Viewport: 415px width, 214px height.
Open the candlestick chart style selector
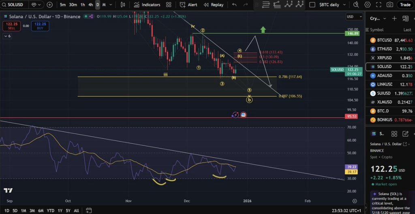tap(123, 5)
